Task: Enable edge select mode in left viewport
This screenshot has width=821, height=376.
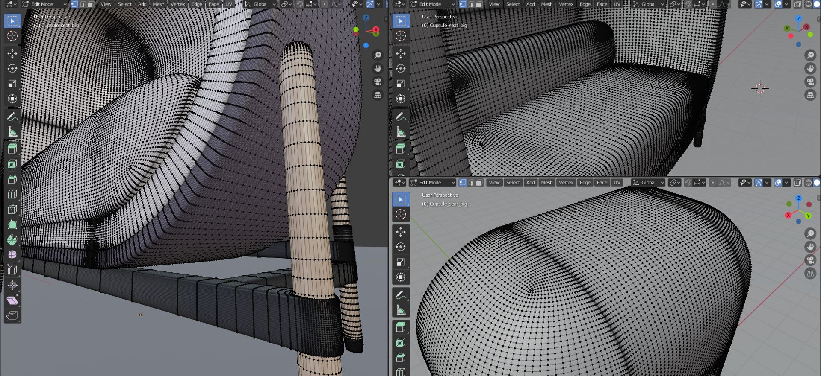Action: (83, 4)
